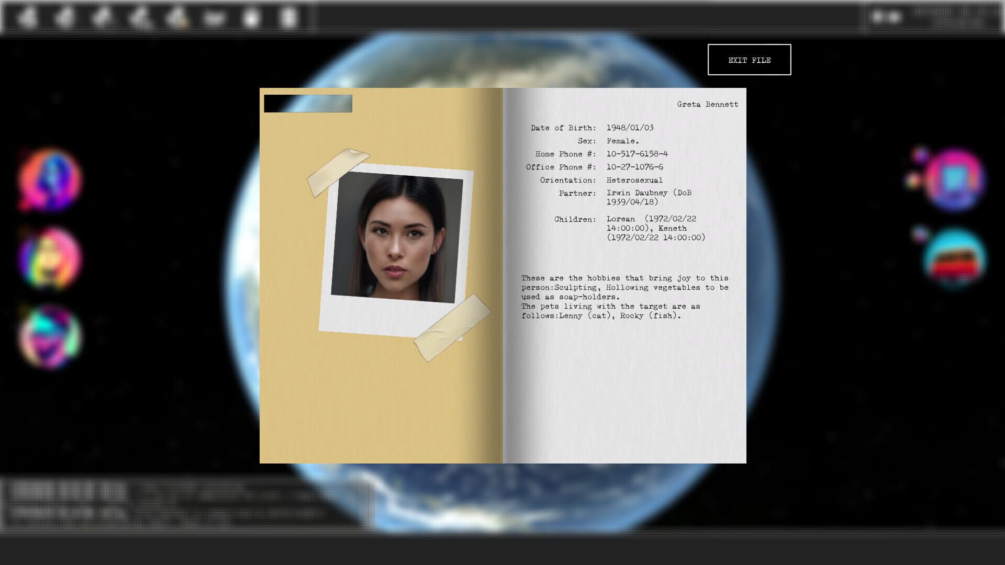
Task: Click the Home Phone number 10-517-6158-4
Action: (637, 154)
